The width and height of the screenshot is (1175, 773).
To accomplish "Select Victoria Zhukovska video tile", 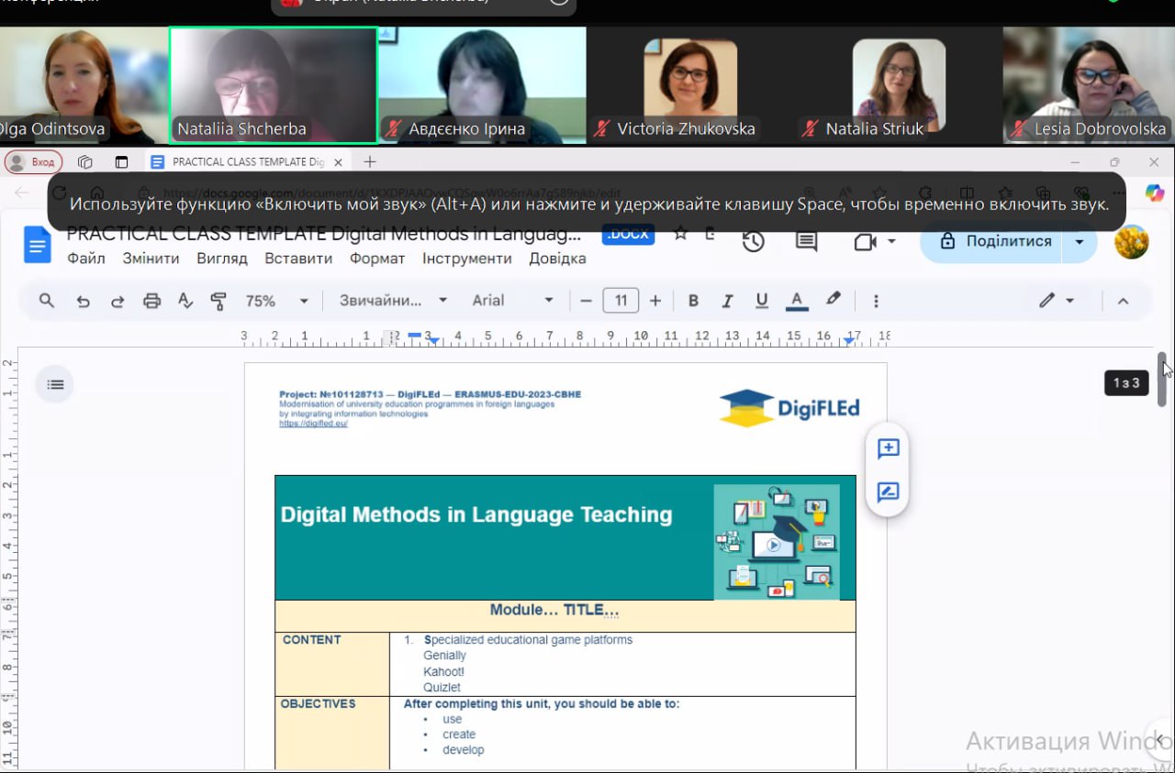I will click(x=689, y=85).
